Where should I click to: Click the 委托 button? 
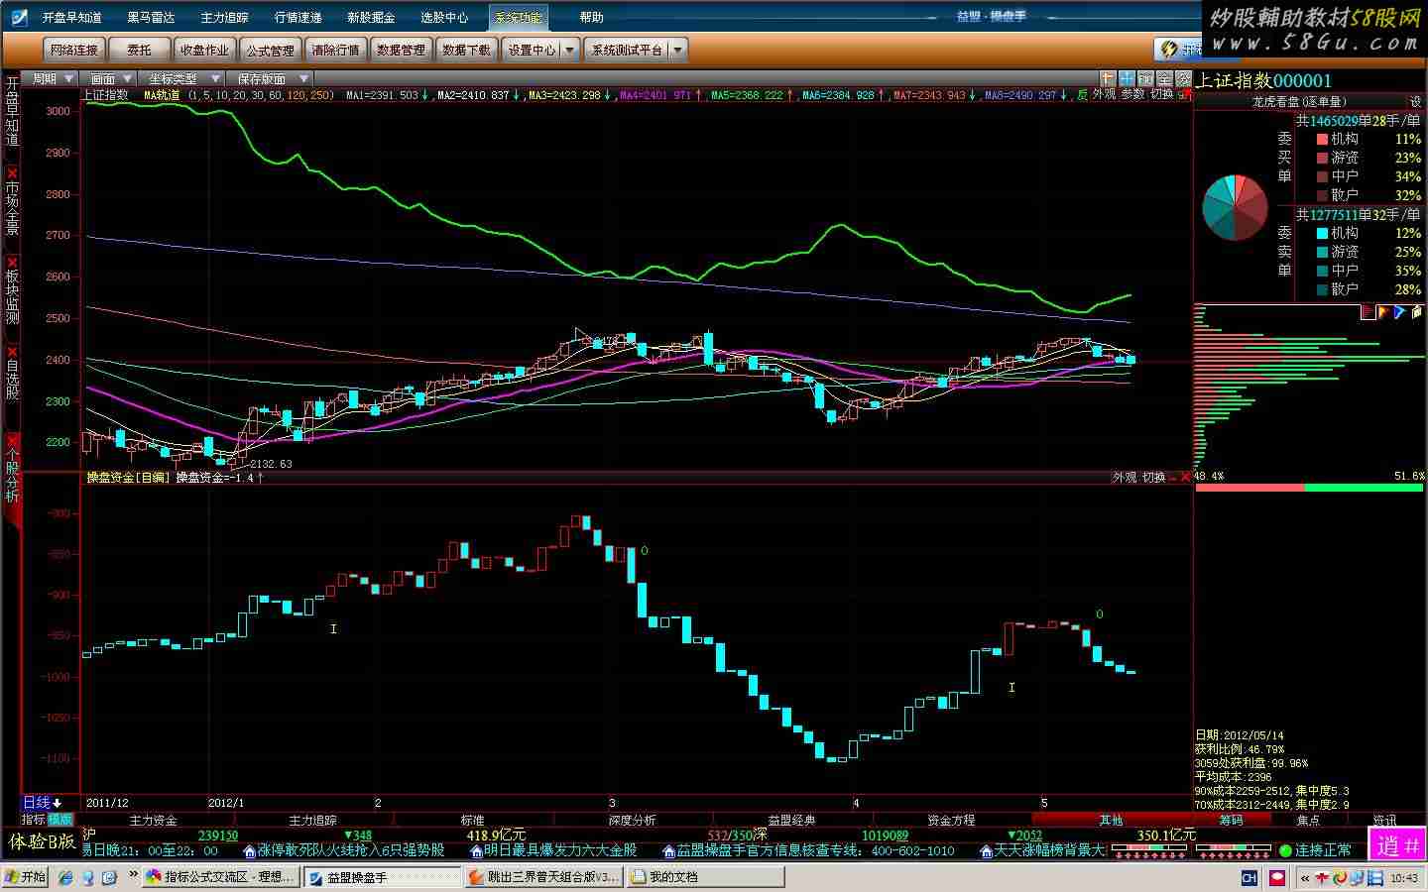point(139,50)
